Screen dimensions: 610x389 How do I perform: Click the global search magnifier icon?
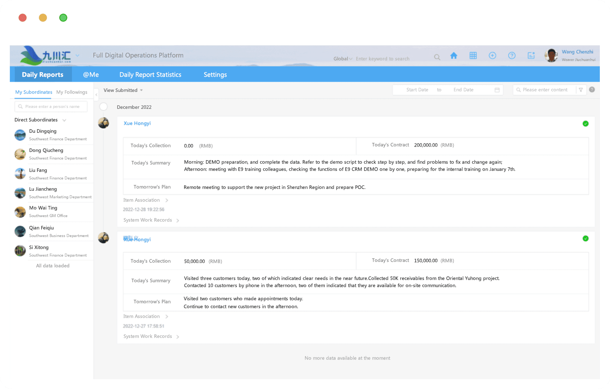(437, 57)
